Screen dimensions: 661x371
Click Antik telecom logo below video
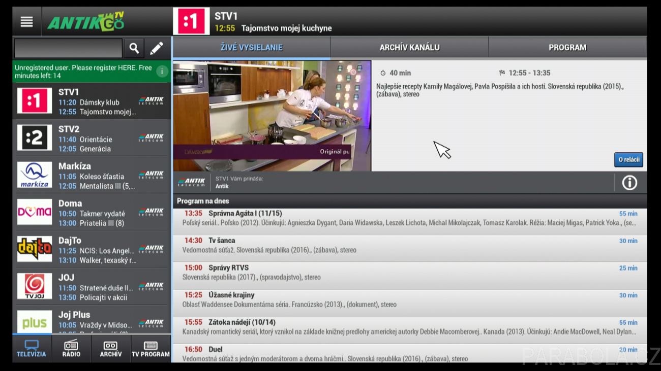191,182
